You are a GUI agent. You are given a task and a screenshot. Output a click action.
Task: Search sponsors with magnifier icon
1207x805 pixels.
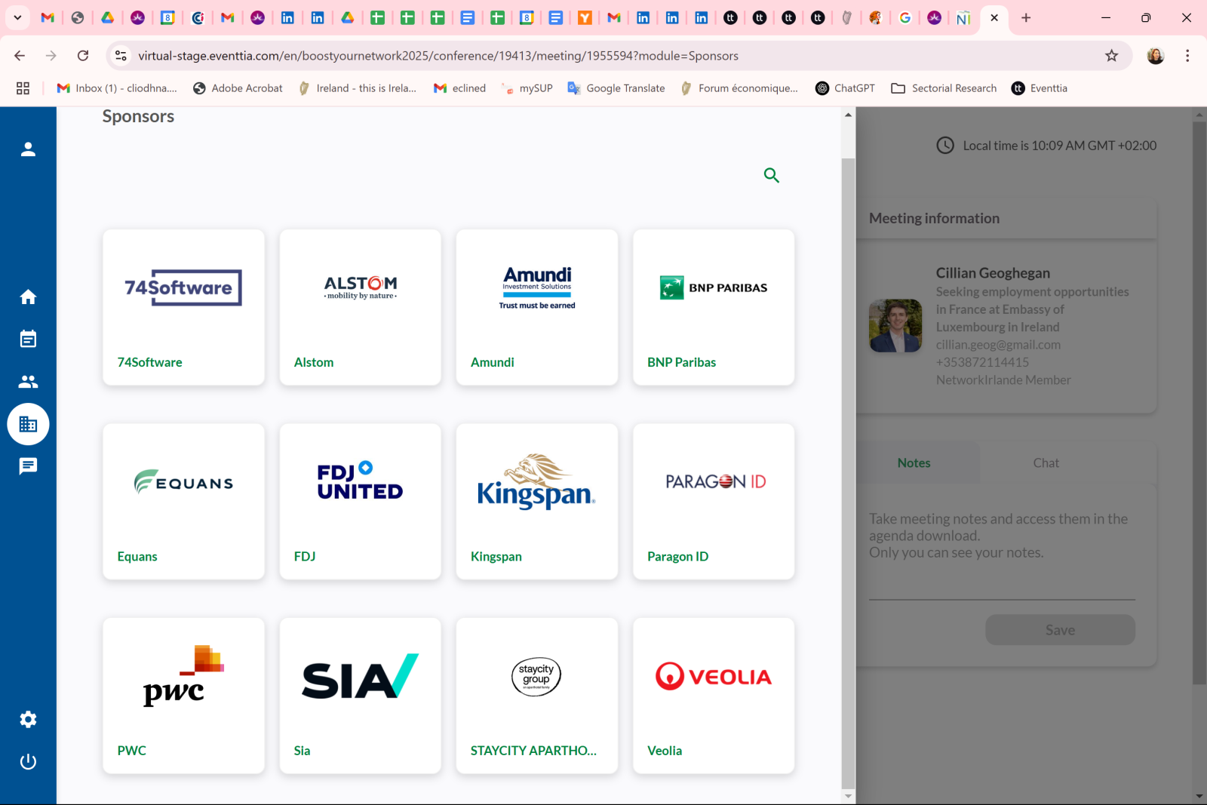(771, 175)
